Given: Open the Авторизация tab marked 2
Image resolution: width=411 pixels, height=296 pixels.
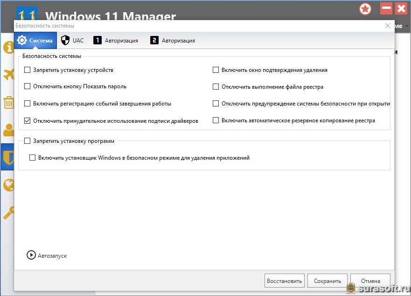Looking at the screenshot, I should point(173,41).
